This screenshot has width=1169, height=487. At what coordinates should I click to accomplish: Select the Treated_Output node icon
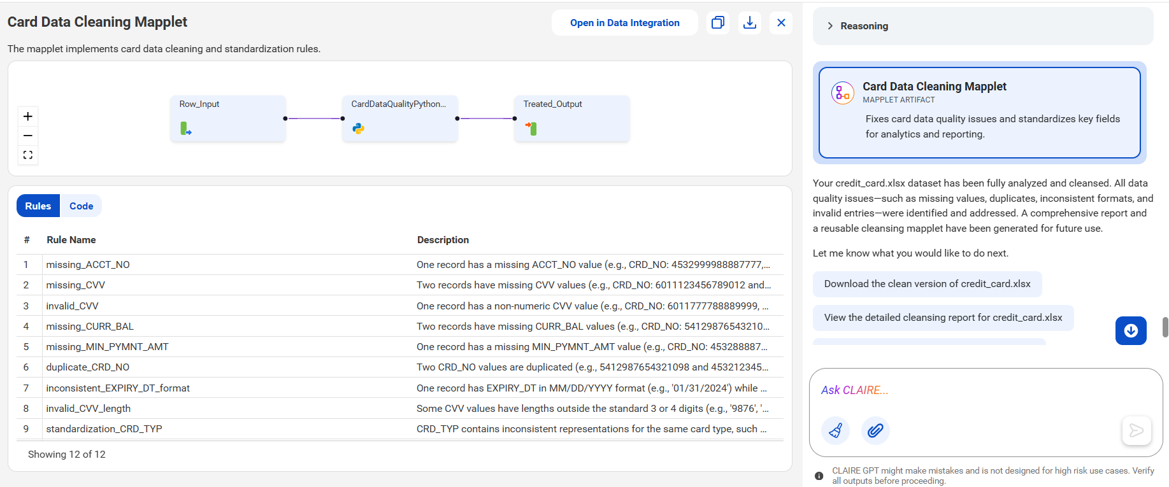tap(531, 129)
